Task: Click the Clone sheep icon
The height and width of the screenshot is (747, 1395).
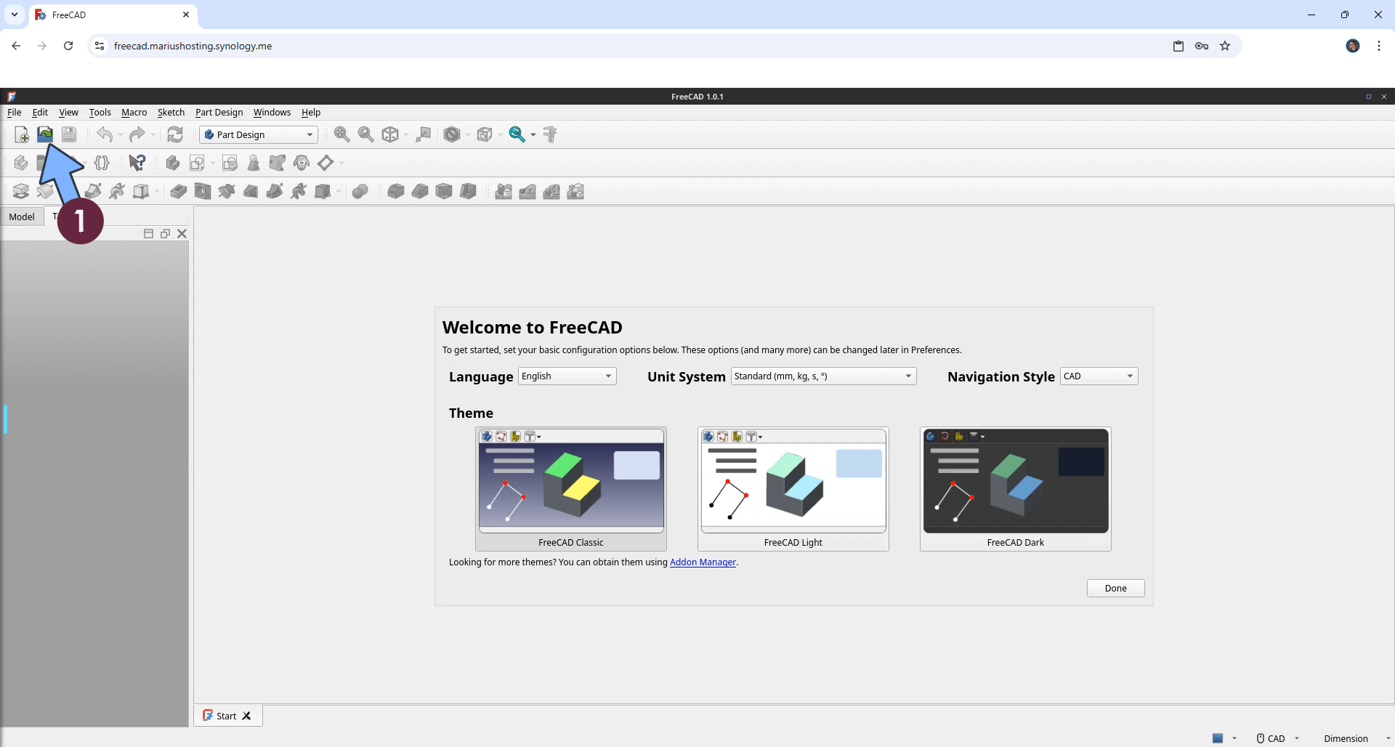Action: tap(302, 163)
